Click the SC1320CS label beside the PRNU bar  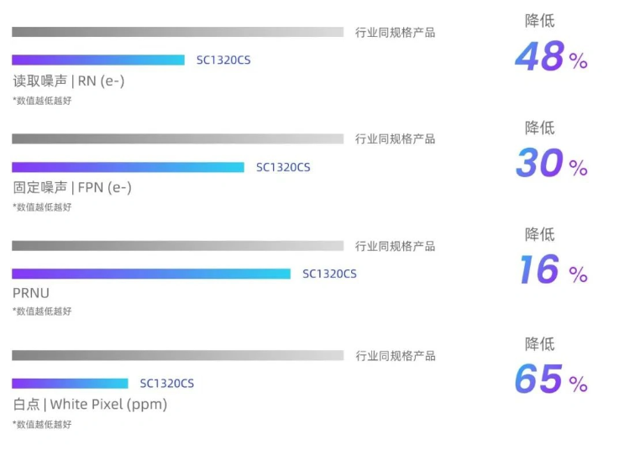[329, 274]
